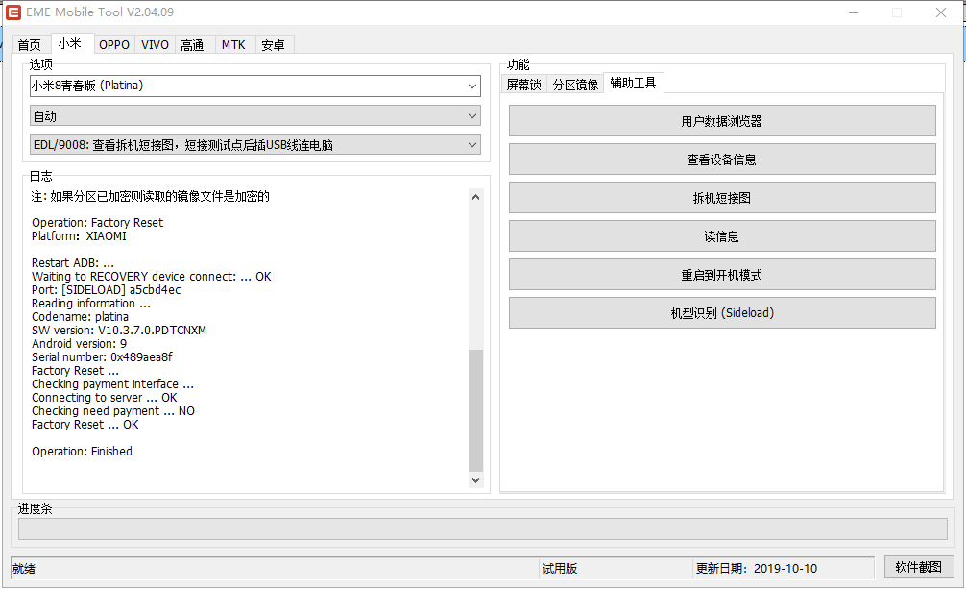Switch to the 小米 tab
The width and height of the screenshot is (966, 590).
70,43
